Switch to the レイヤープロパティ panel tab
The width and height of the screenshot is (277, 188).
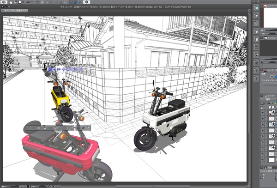(270, 70)
